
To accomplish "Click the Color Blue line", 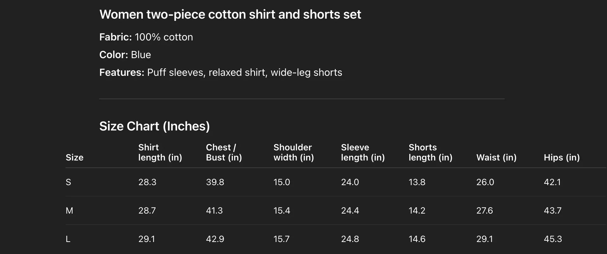I will click(x=125, y=55).
